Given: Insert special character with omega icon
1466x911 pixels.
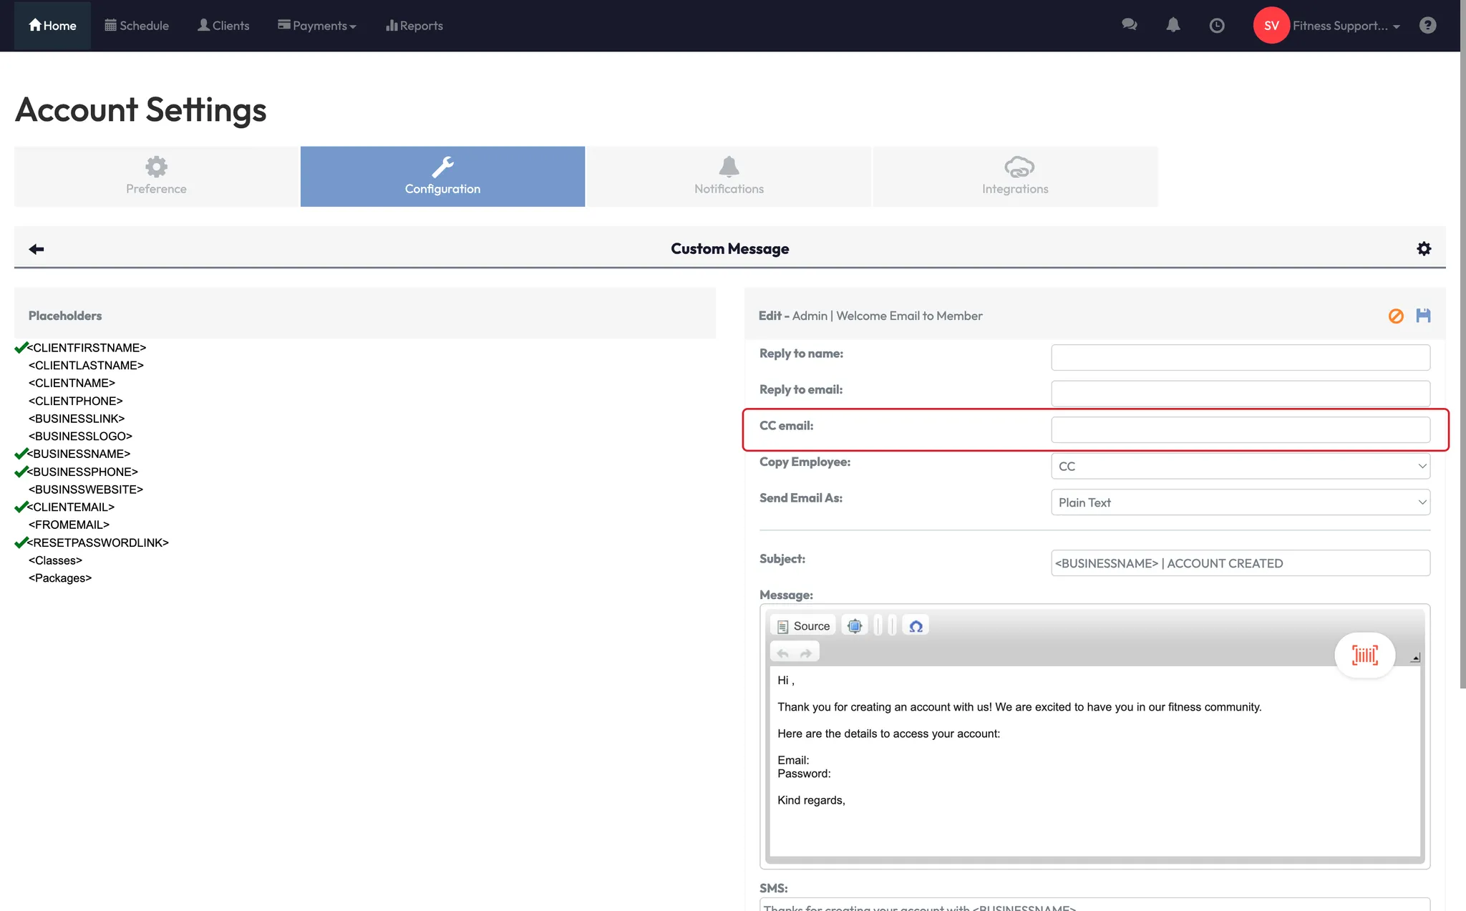Looking at the screenshot, I should (916, 626).
